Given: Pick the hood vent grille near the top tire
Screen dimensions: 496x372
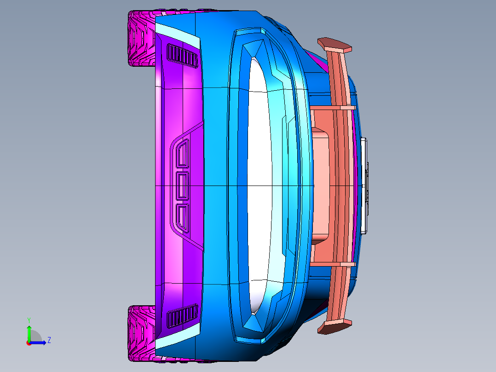Looking at the screenshot, I should [x=182, y=55].
